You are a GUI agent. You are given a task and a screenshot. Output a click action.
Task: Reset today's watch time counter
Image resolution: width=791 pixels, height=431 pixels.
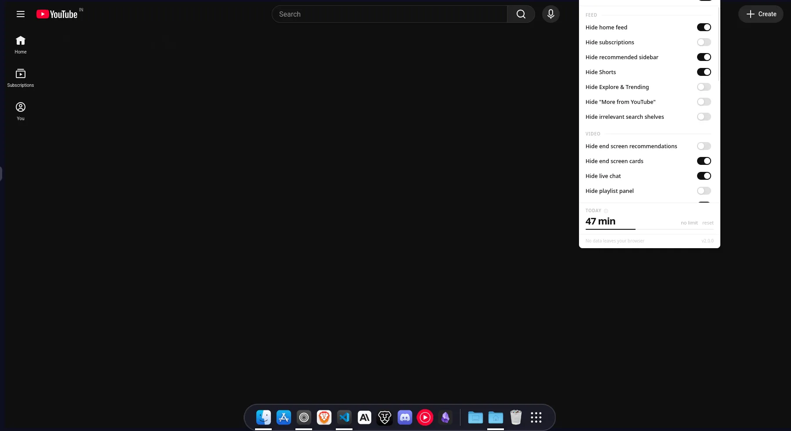(708, 223)
